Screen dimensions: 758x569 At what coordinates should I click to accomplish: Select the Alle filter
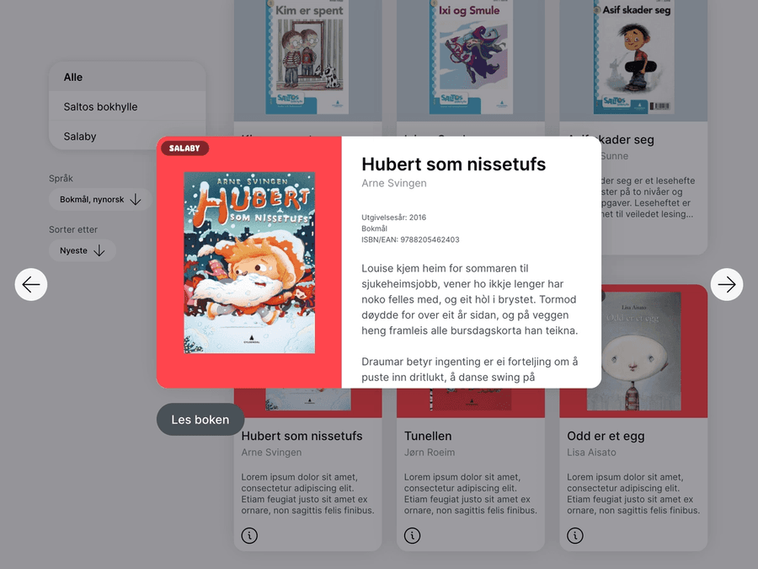coord(127,77)
